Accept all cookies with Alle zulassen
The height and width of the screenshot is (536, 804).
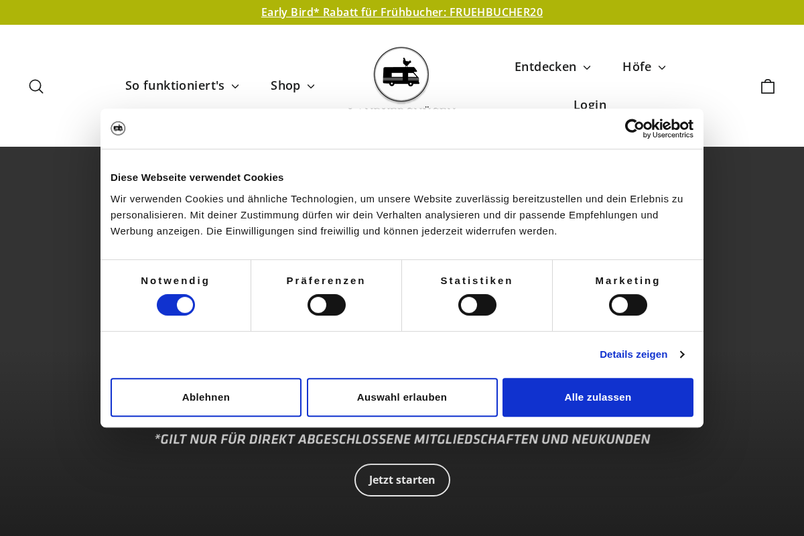coord(598,397)
